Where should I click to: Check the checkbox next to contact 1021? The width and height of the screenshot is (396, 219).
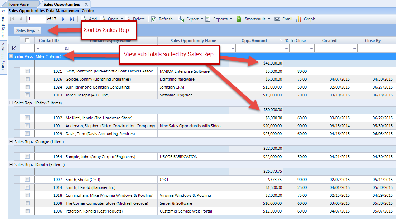[28, 71]
